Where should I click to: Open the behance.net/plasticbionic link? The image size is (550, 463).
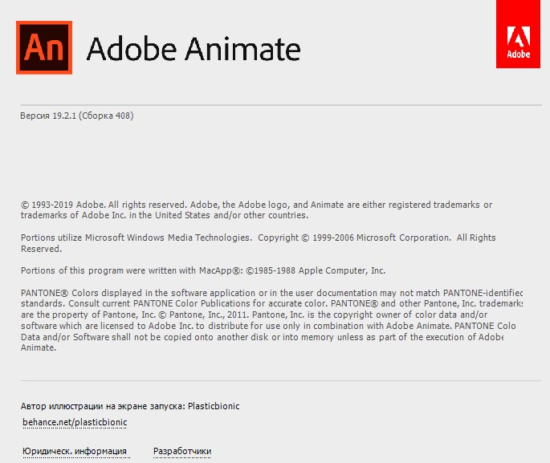coord(75,422)
